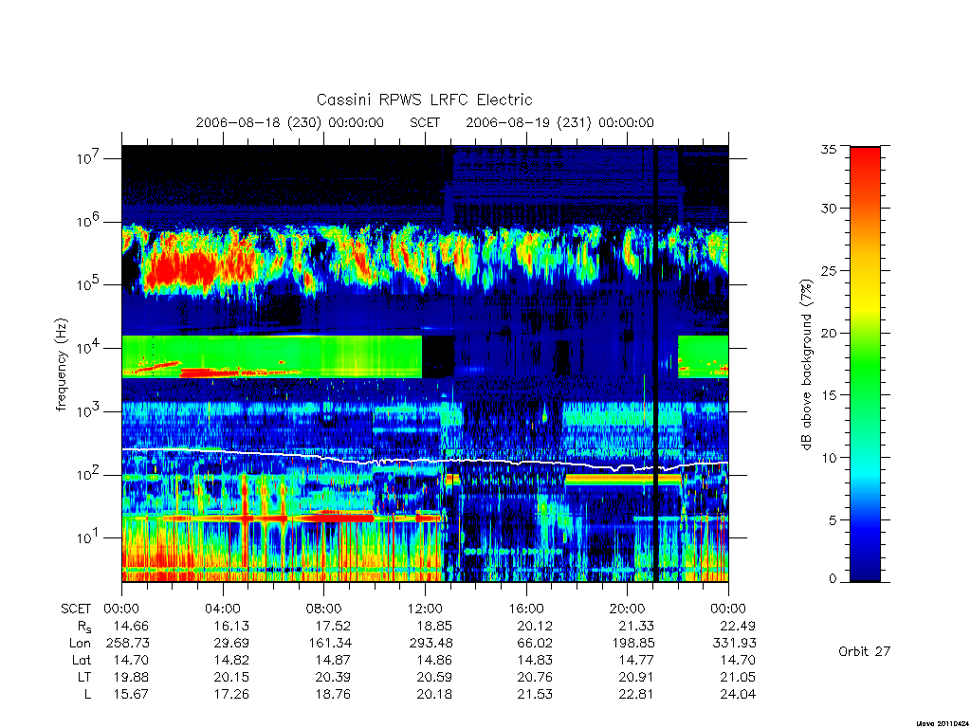Click the 'frequency (Hz)' axis label
The width and height of the screenshot is (971, 728).
point(61,365)
